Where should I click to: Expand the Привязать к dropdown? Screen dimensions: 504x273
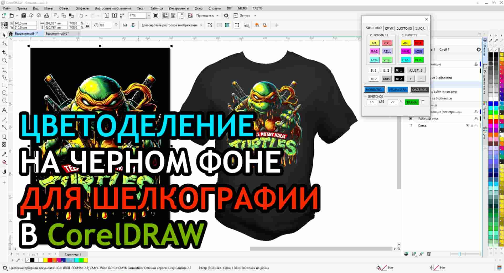[217, 15]
